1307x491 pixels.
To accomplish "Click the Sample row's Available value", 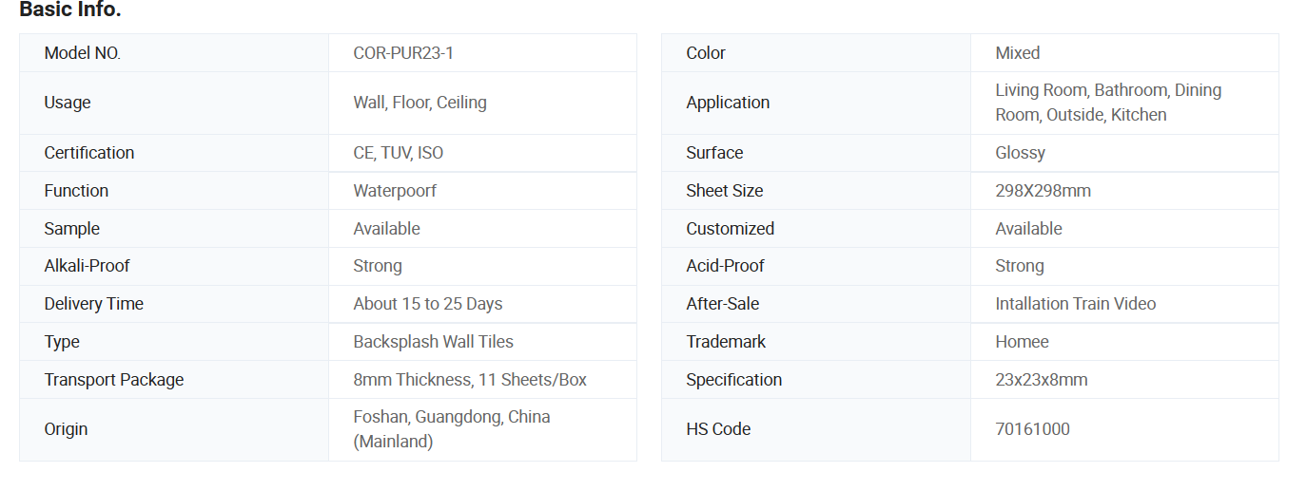I will coord(386,229).
